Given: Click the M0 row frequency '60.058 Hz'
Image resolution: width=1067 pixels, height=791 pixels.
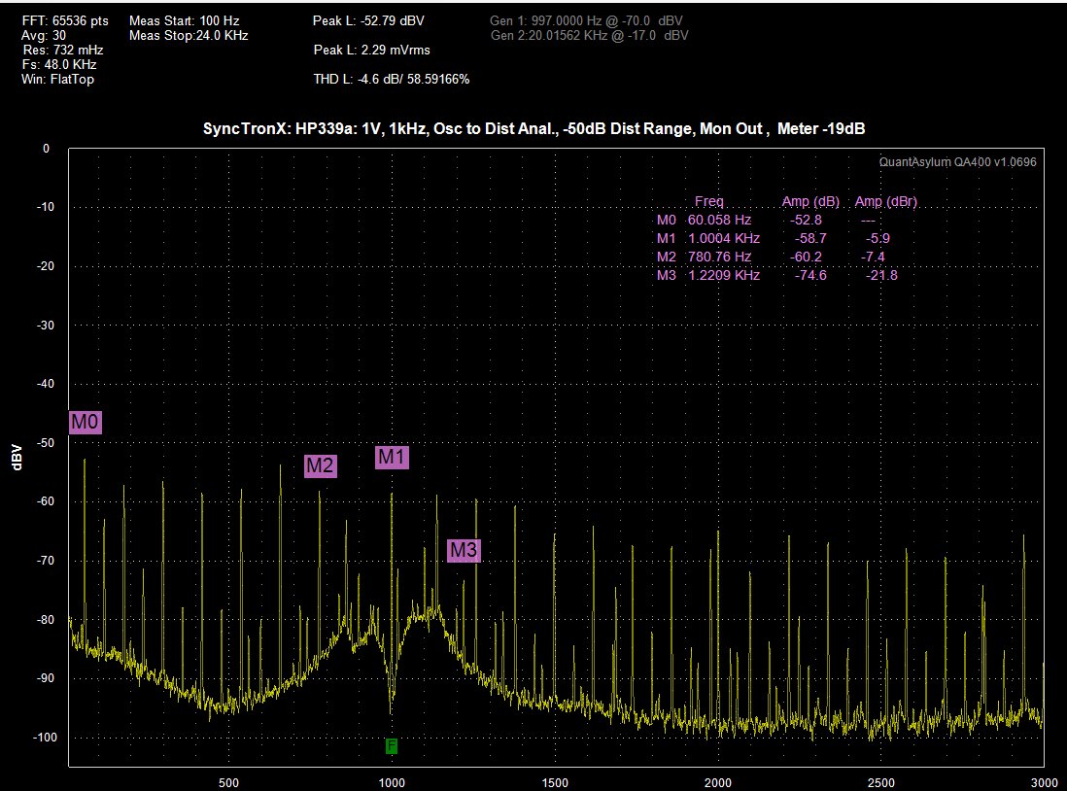Looking at the screenshot, I should click(x=719, y=220).
